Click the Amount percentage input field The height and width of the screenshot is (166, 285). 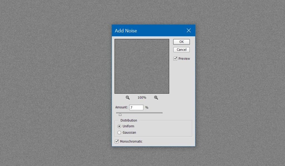click(x=136, y=107)
